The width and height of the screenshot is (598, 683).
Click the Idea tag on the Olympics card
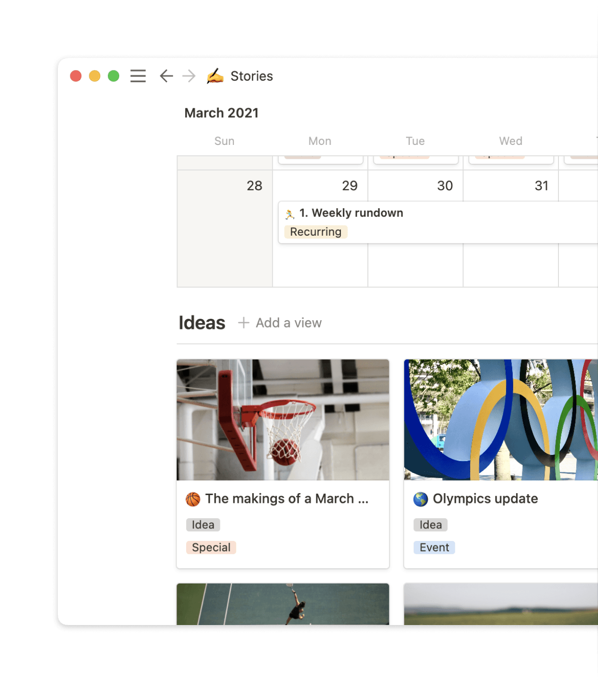[430, 525]
